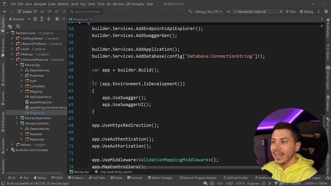The height and width of the screenshot is (186, 331).
Task: Click the Build hammer icon
Action: point(190,11)
